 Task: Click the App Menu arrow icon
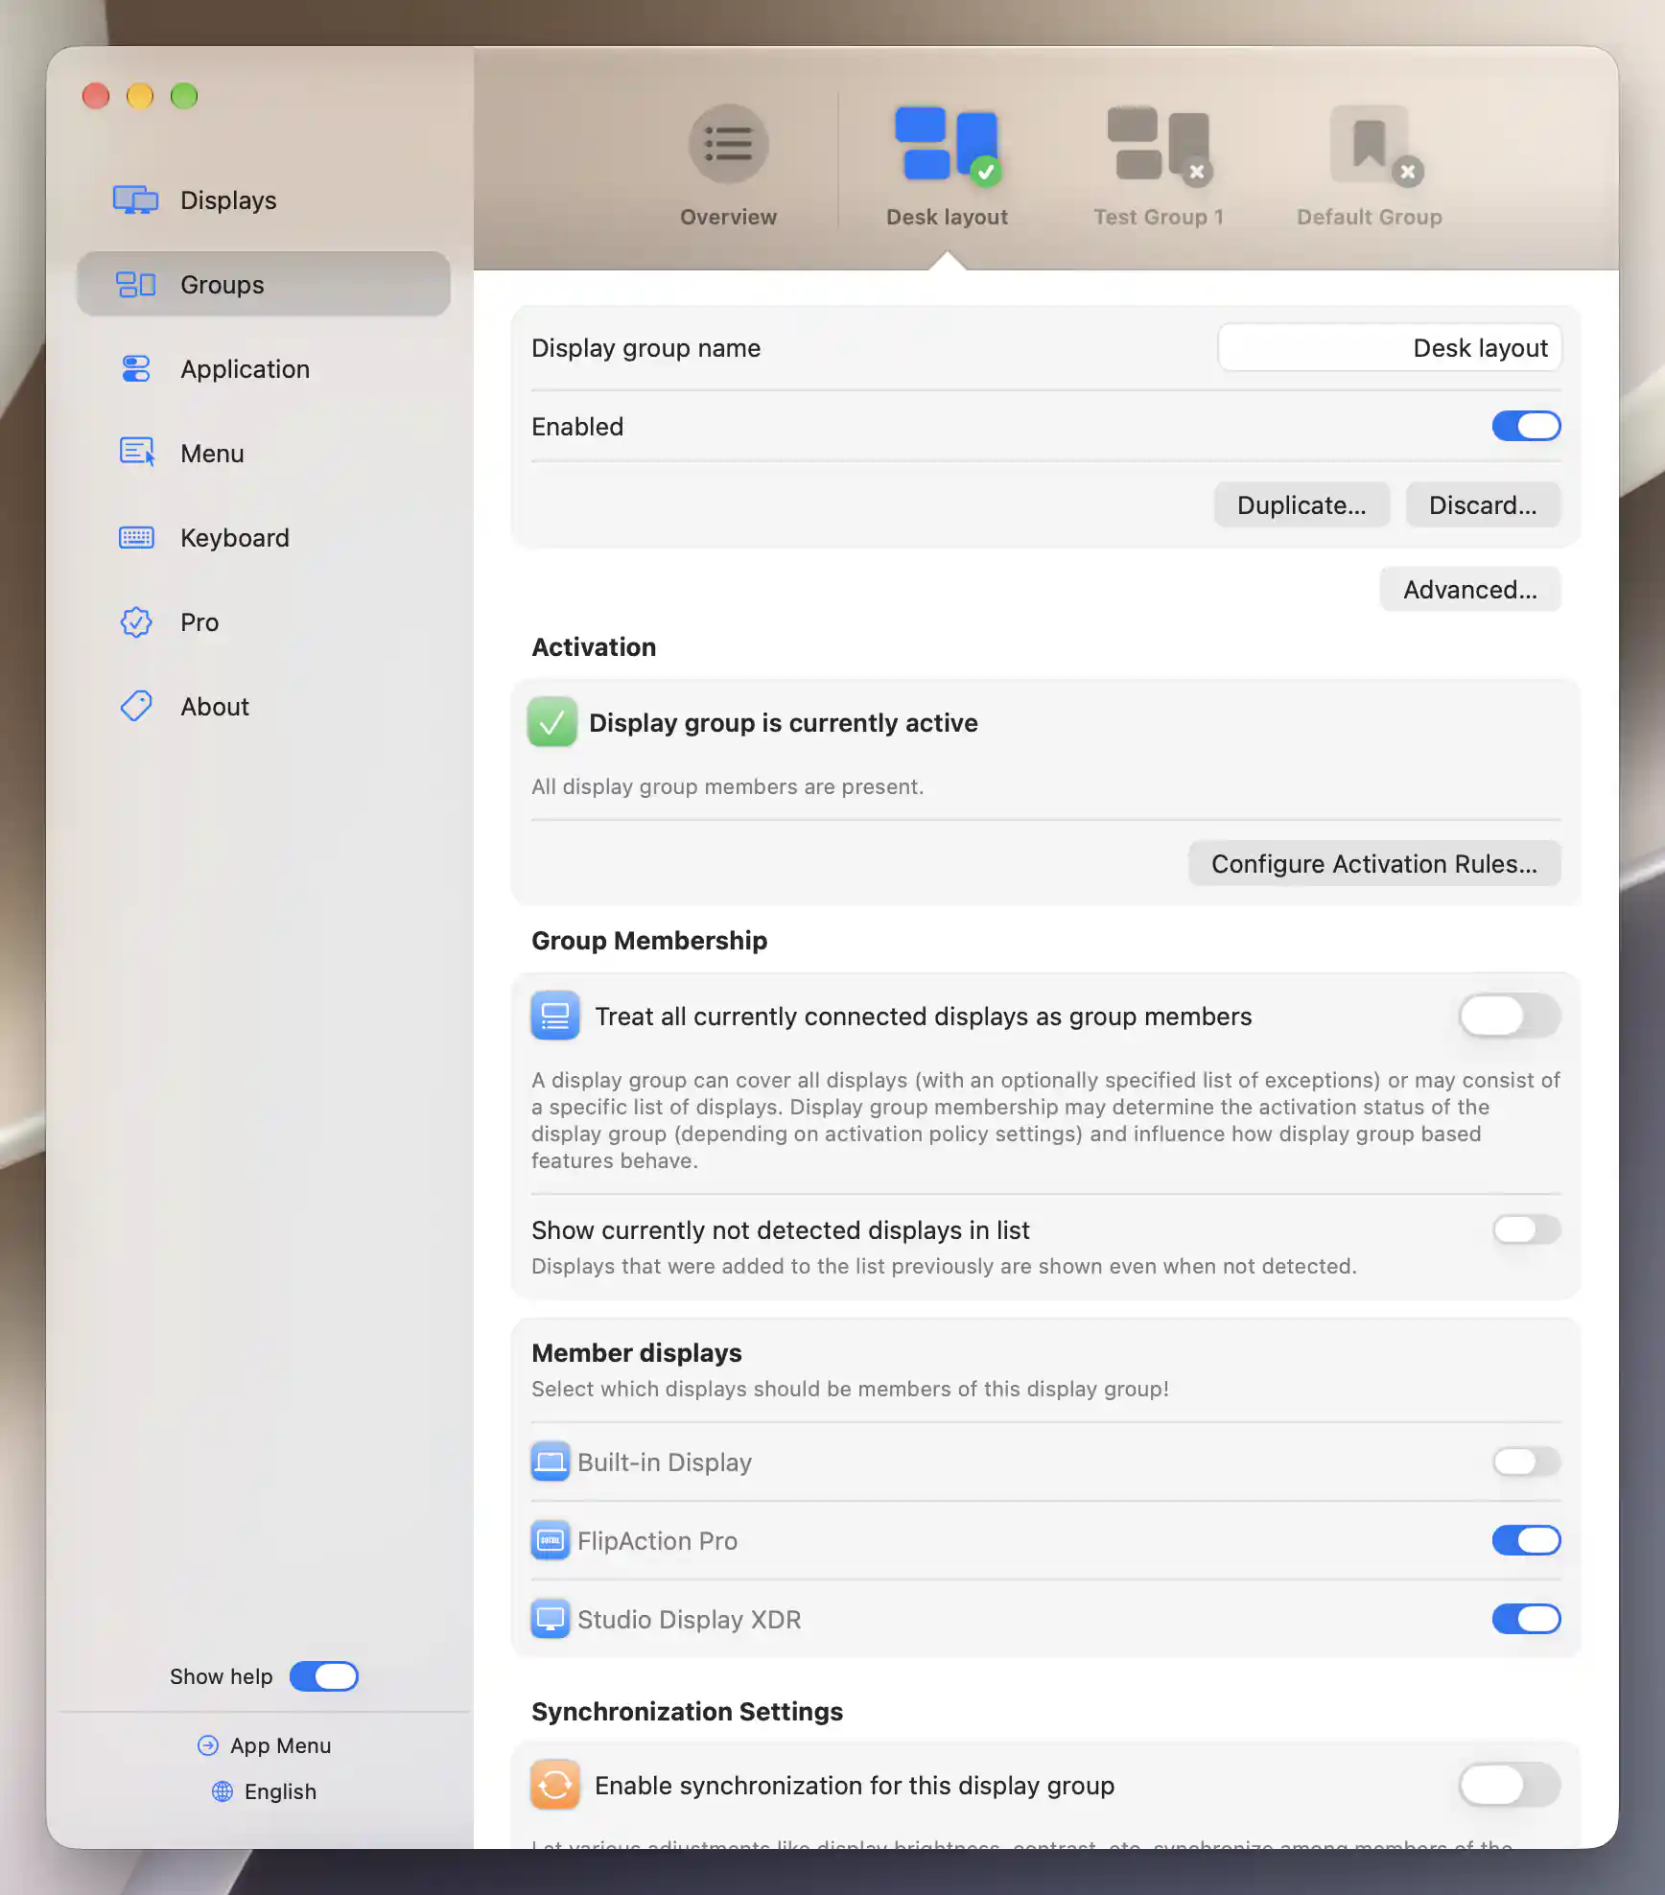[208, 1745]
